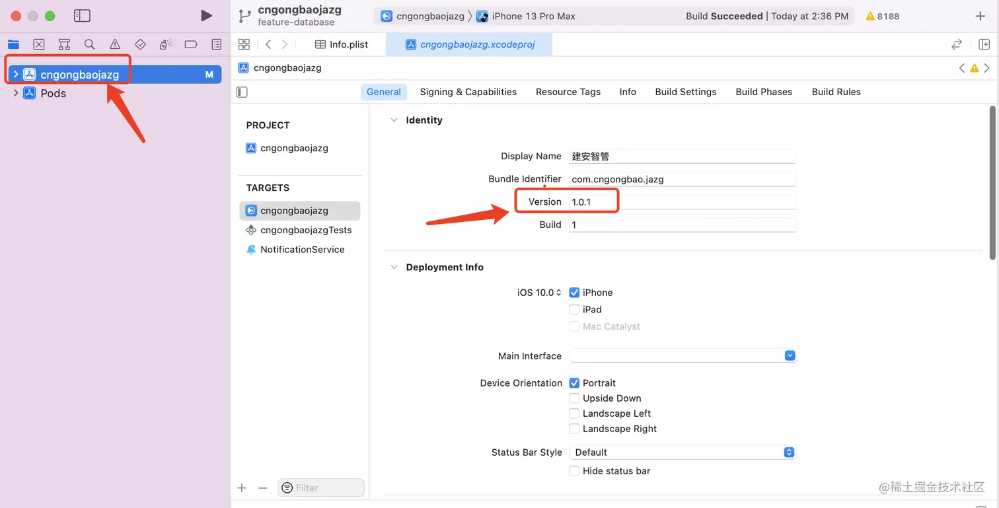Toggle the navigator sidebar panel icon
Image resolution: width=999 pixels, height=508 pixels.
(x=82, y=15)
